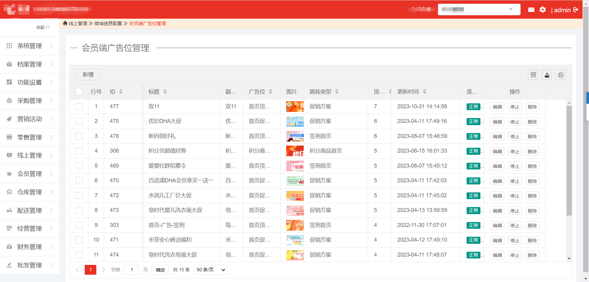This screenshot has height=282, width=589.
Task: Open the settings gear icon
Action: coord(543,10)
